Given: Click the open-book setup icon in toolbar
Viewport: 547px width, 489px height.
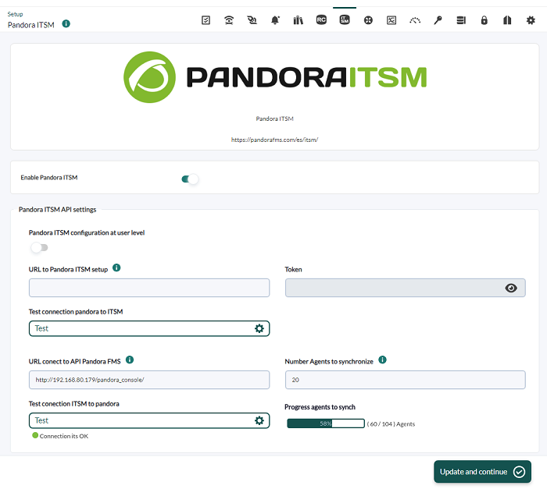Looking at the screenshot, I should (507, 20).
